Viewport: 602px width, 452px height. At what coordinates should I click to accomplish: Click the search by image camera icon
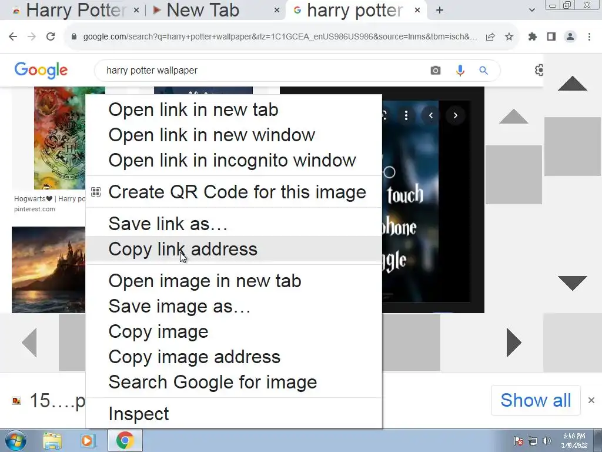tap(436, 71)
